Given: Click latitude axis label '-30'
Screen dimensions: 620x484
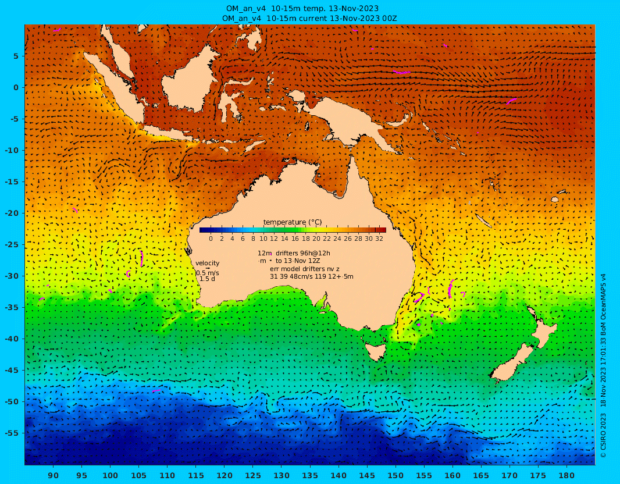Looking at the screenshot, I should tap(12, 276).
